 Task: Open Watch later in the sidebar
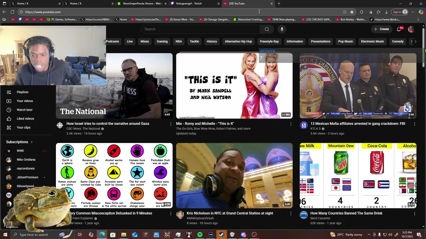tap(25, 110)
